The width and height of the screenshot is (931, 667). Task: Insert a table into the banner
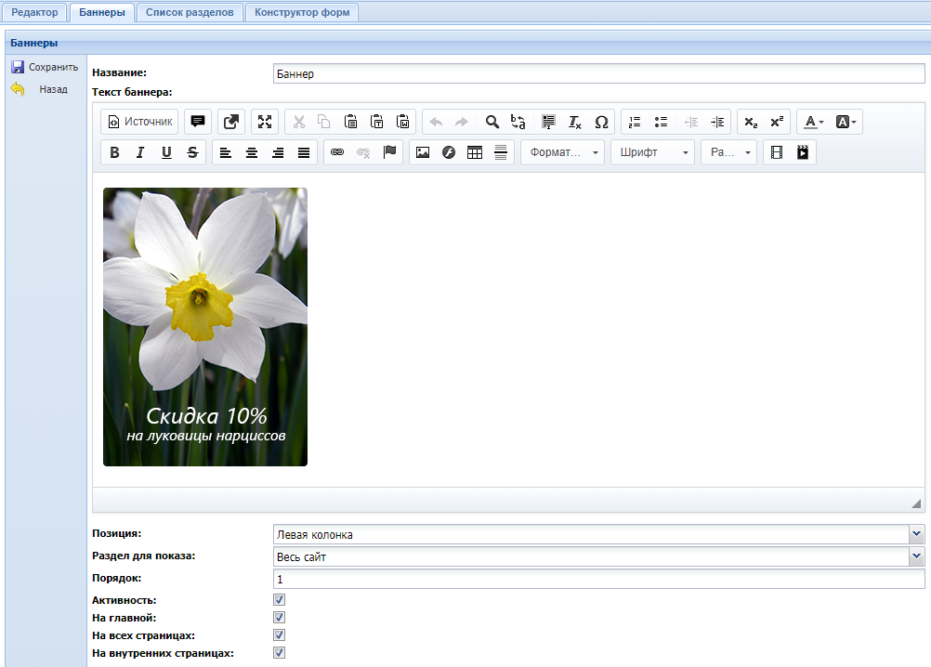coord(475,152)
